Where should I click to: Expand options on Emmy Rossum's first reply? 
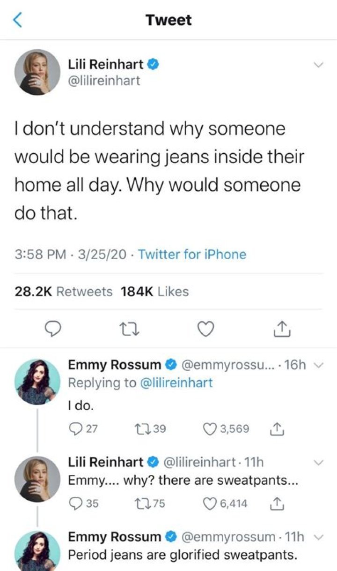pos(318,365)
